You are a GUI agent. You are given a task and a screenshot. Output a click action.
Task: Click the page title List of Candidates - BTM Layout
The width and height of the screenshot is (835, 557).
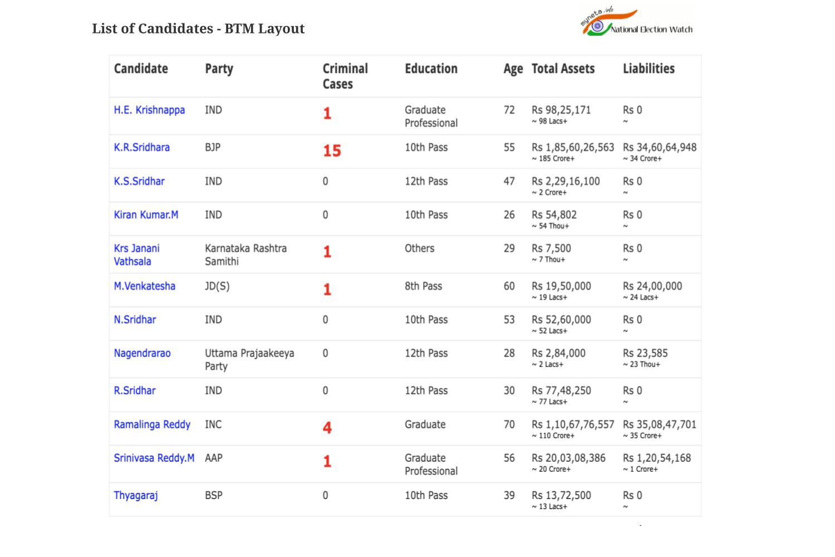[198, 28]
